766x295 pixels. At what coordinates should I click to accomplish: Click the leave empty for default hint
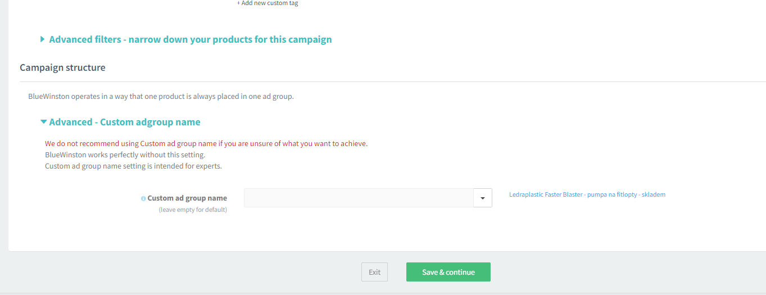click(x=193, y=210)
